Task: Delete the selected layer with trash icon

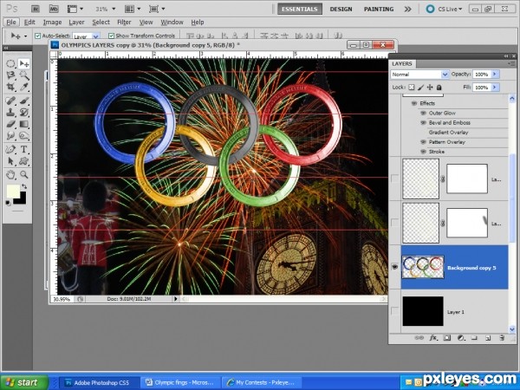Action: (x=502, y=338)
